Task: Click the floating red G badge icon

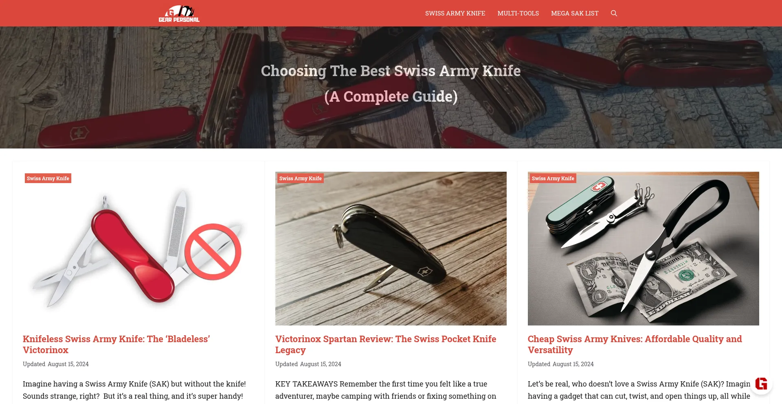Action: pyautogui.click(x=761, y=383)
